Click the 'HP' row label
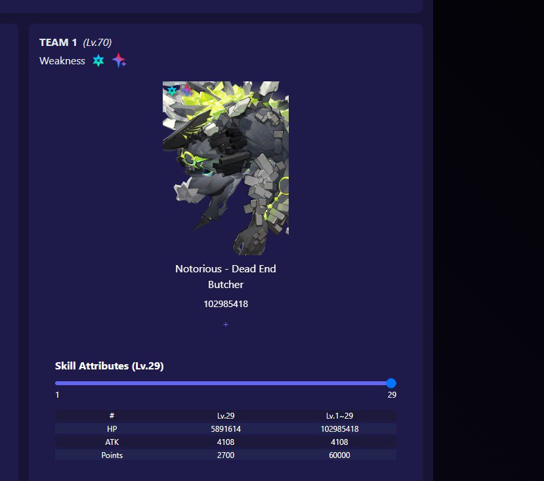This screenshot has height=481, width=544. tap(112, 429)
